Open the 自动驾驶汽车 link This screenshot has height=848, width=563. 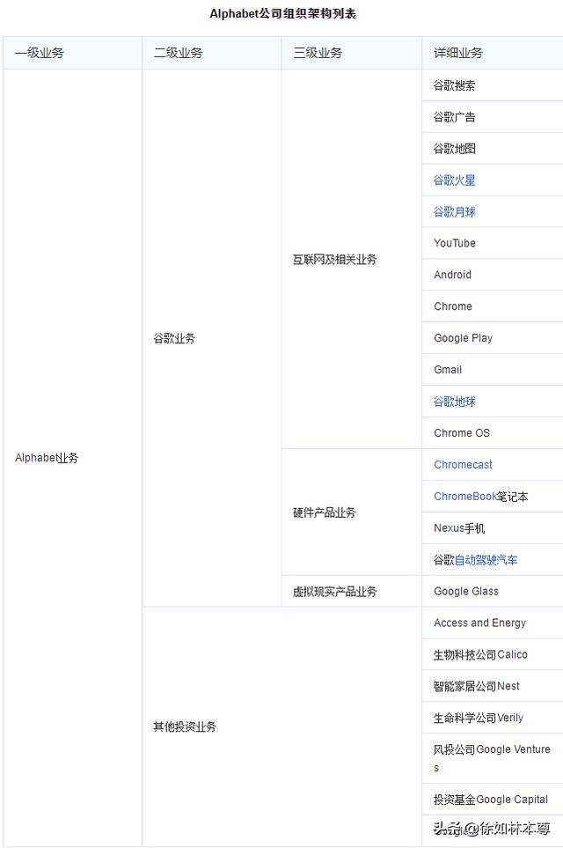tap(486, 560)
